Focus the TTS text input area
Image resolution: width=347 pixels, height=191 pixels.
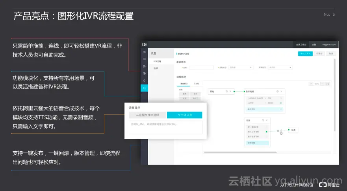(165, 127)
